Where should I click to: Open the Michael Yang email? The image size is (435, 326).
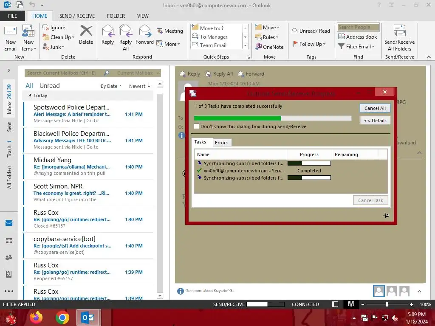pos(88,166)
